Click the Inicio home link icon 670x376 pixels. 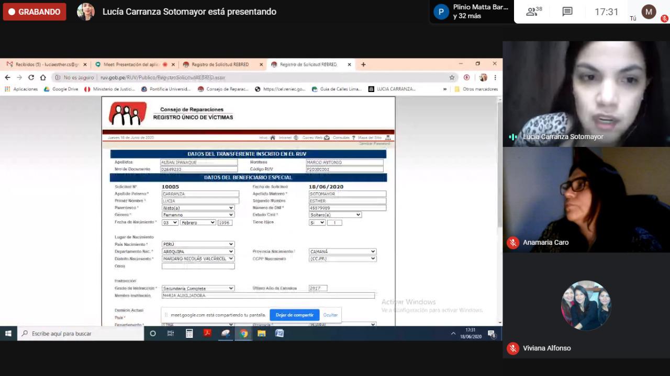point(272,138)
